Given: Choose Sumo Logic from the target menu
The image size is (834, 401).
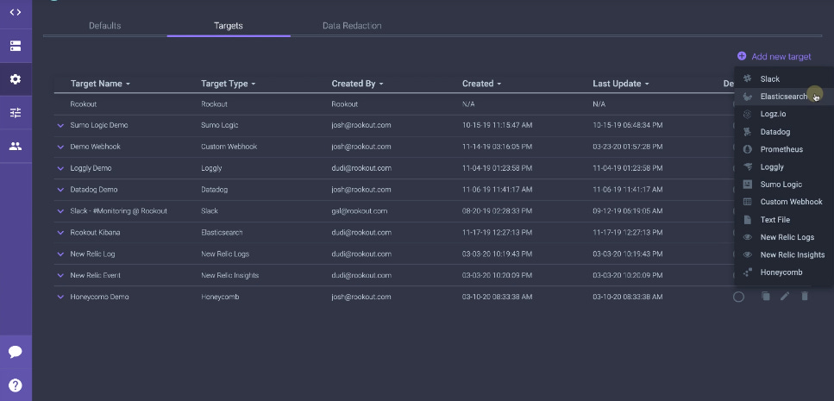Looking at the screenshot, I should pyautogui.click(x=783, y=184).
